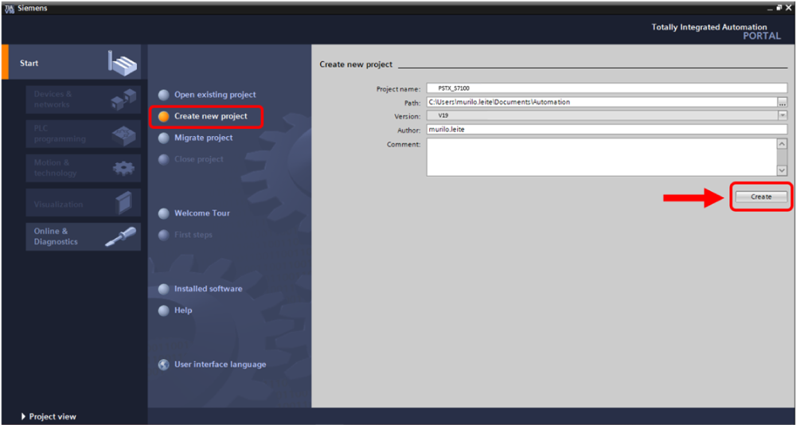Click the PLC programming chip icon
796x425 pixels.
(123, 134)
